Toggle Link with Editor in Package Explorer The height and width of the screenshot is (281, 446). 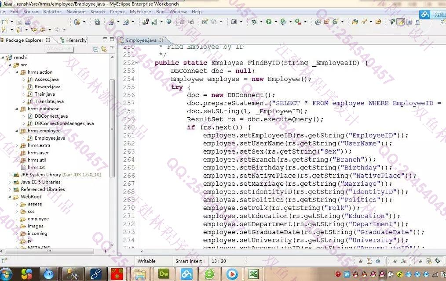coord(104,49)
